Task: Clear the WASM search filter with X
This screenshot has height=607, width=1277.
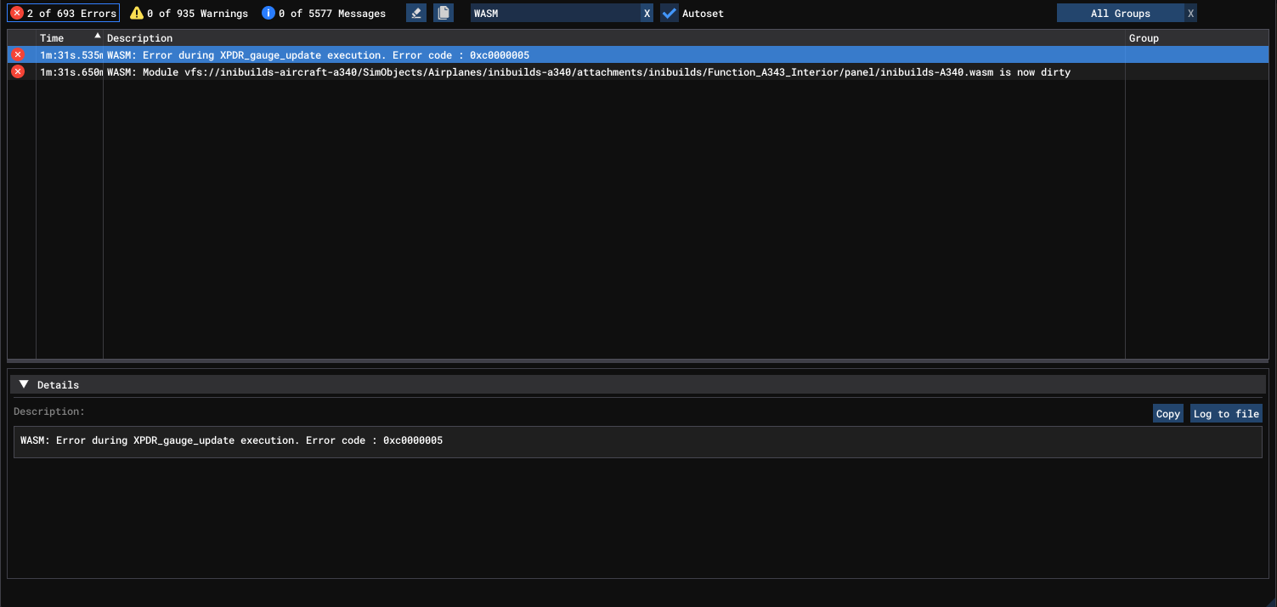Action: [647, 14]
